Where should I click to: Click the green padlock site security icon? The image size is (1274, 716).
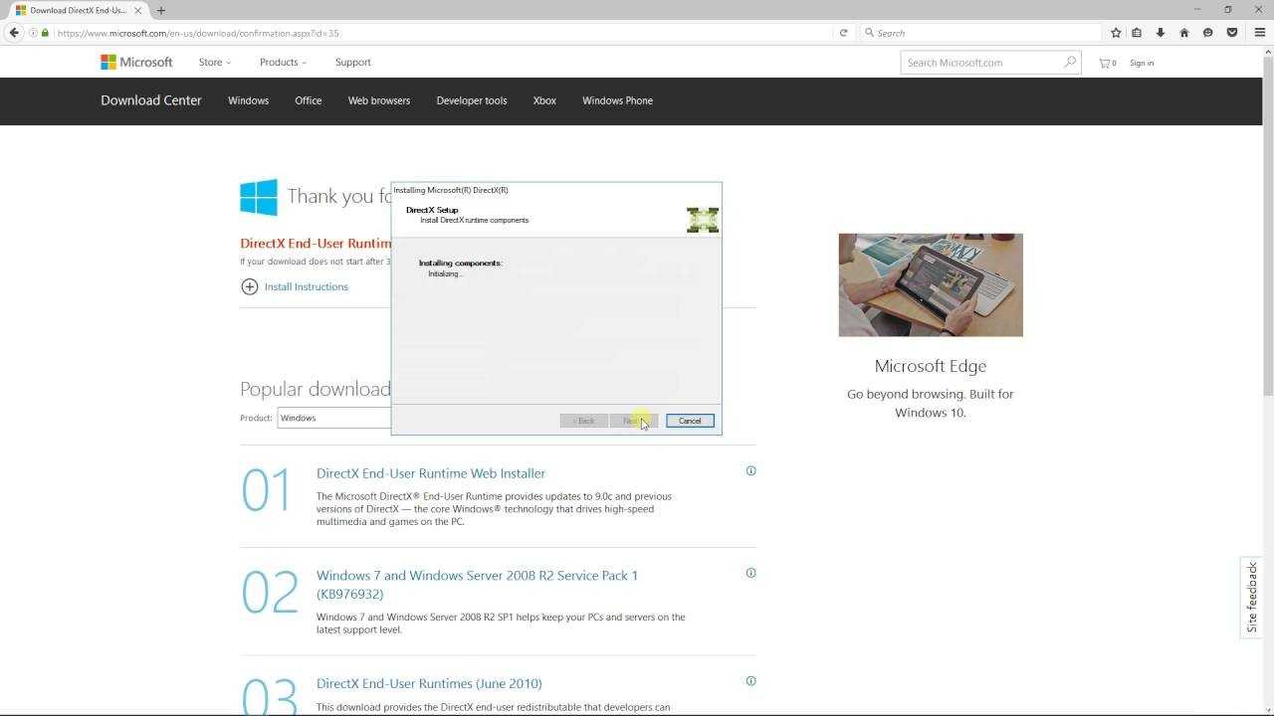click(x=45, y=33)
